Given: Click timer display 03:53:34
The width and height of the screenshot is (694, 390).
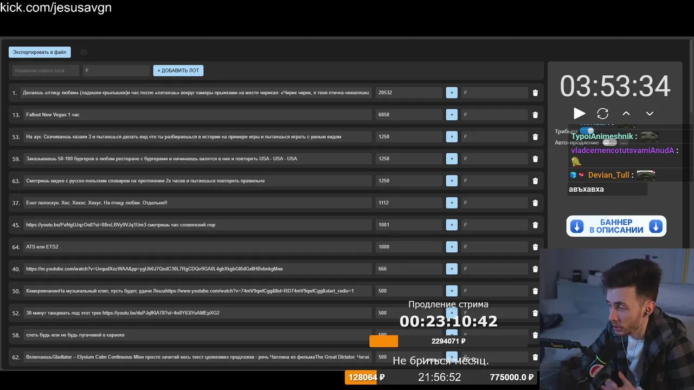Looking at the screenshot, I should pyautogui.click(x=615, y=86).
